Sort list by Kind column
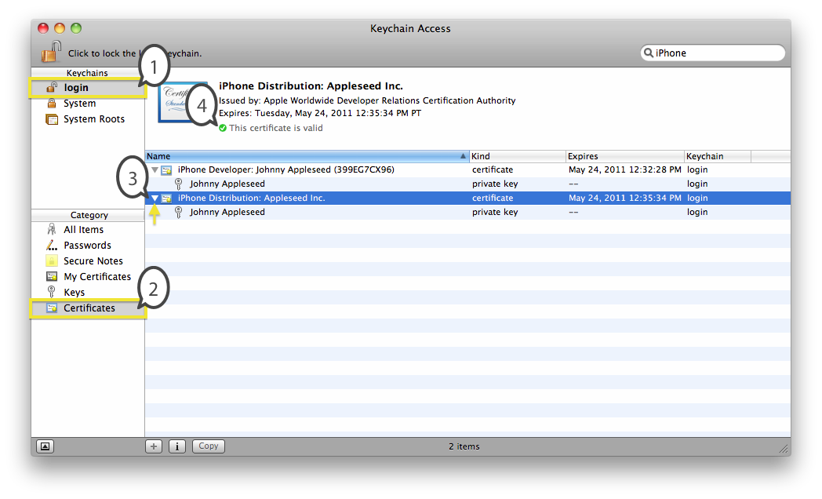This screenshot has height=499, width=822. (516, 156)
